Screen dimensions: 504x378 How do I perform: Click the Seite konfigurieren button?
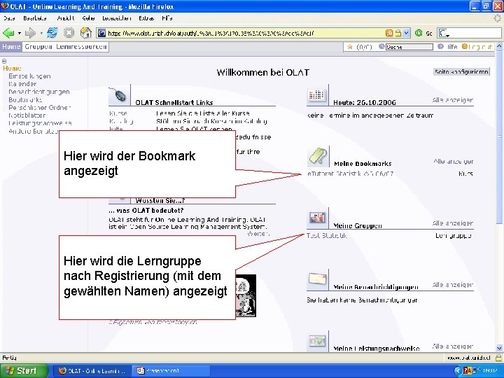(x=461, y=71)
